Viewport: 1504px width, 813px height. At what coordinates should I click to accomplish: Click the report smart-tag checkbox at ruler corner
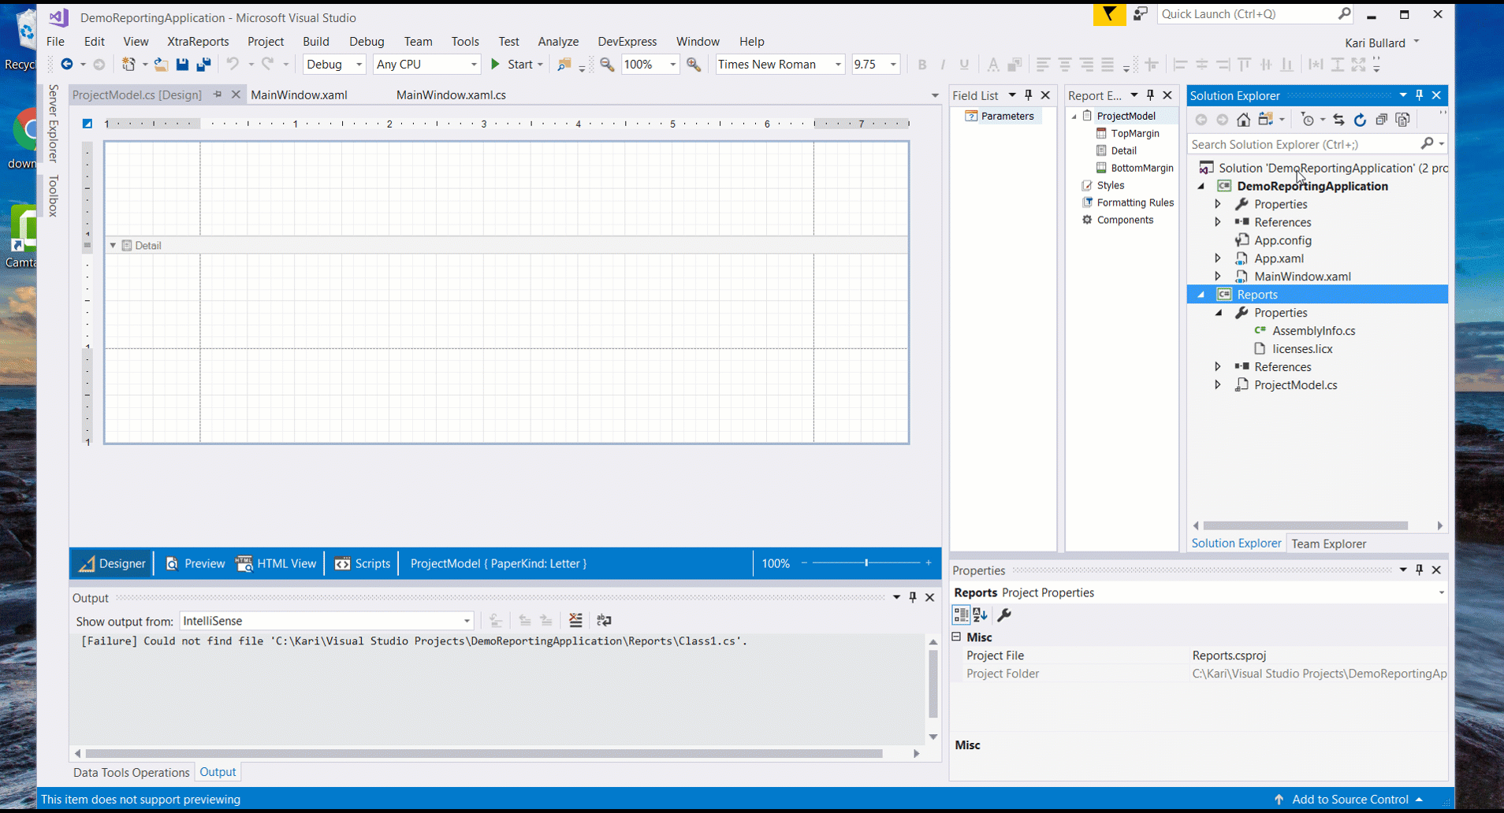[87, 124]
